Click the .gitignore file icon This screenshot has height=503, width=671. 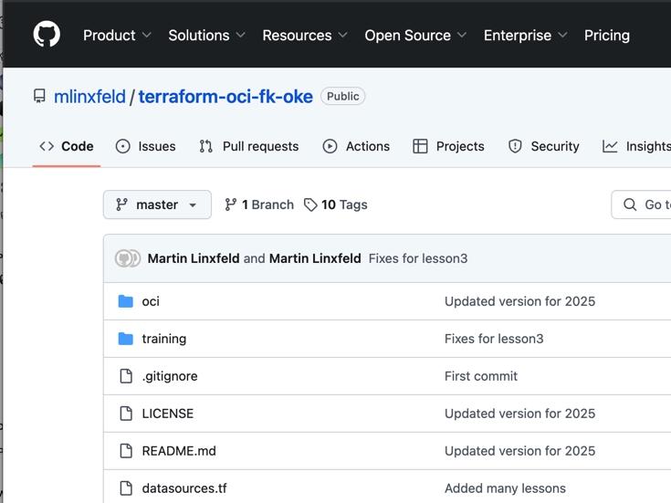pyautogui.click(x=126, y=376)
